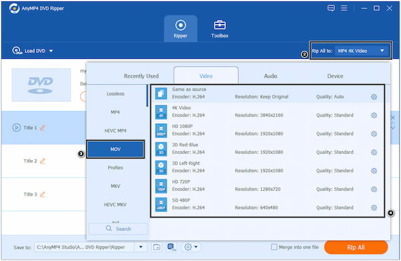Screen dimensions: 401x261
Task: Rename Title 3 with pencil icon
Action: (43, 194)
